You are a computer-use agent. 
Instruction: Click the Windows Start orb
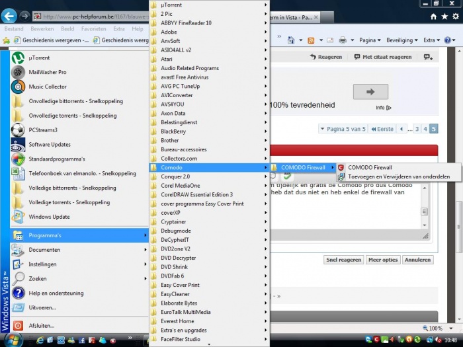13,340
